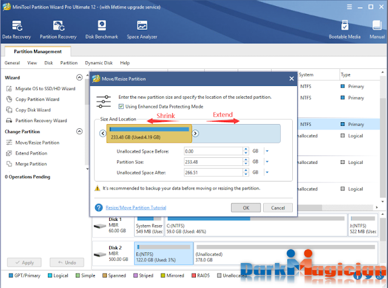The image size is (388, 288).
Task: Open the Data Recovery tool
Action: (17, 30)
